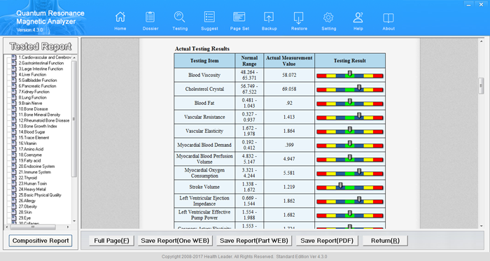Open the Help person icon
This screenshot has height=261, width=490.
pos(358,21)
